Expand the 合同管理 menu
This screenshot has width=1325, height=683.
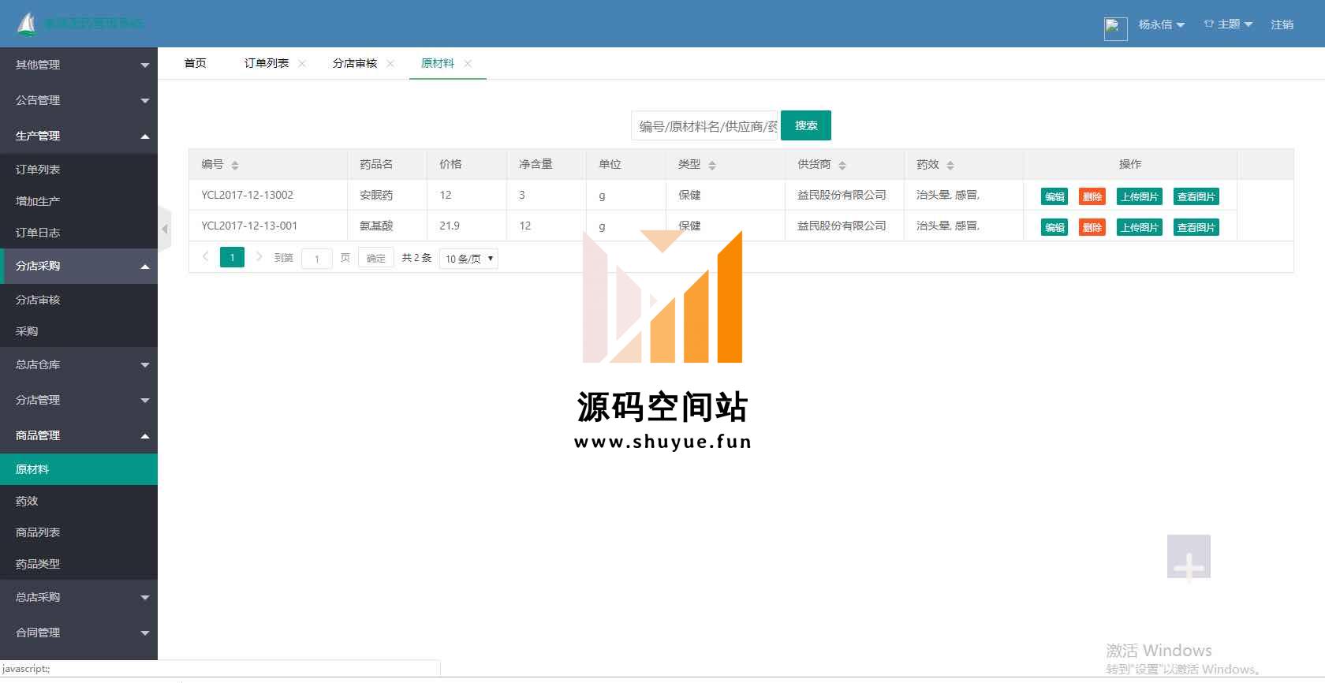click(x=79, y=633)
